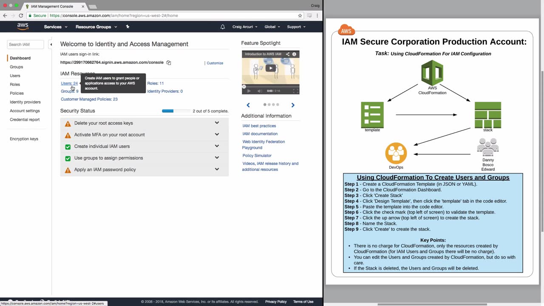Expand Use groups to assign permissions
This screenshot has height=306, width=544.
click(x=217, y=157)
